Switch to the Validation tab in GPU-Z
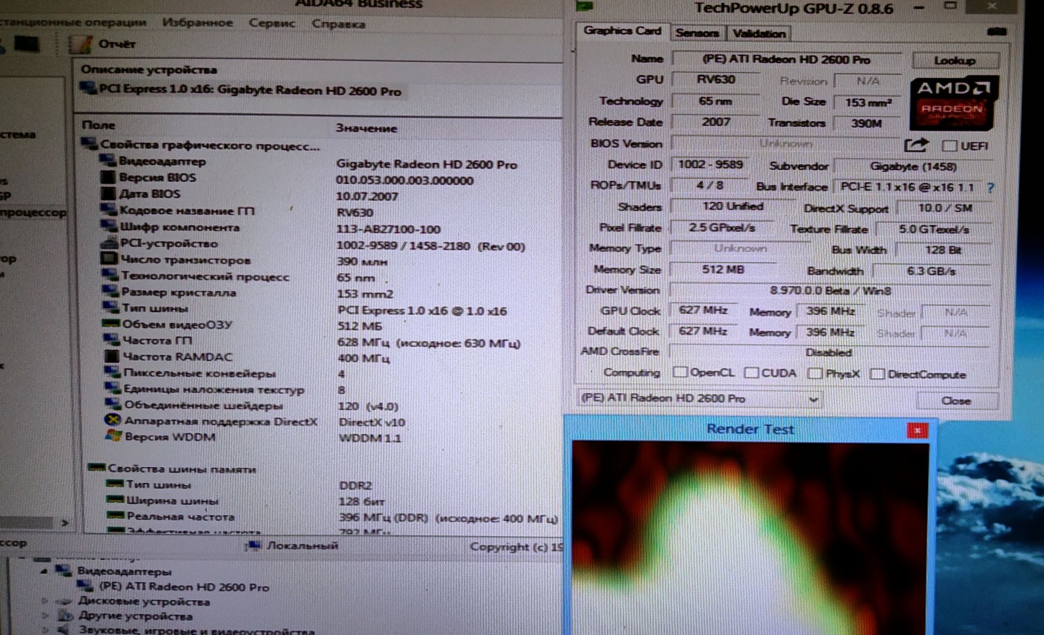The image size is (1044, 635). tap(759, 34)
